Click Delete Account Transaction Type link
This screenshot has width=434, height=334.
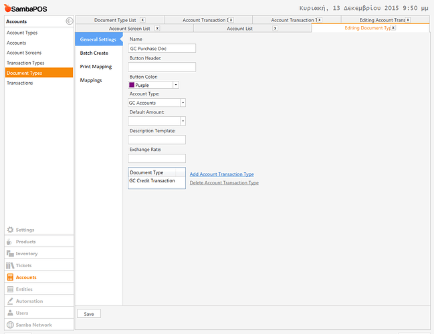[x=224, y=183]
